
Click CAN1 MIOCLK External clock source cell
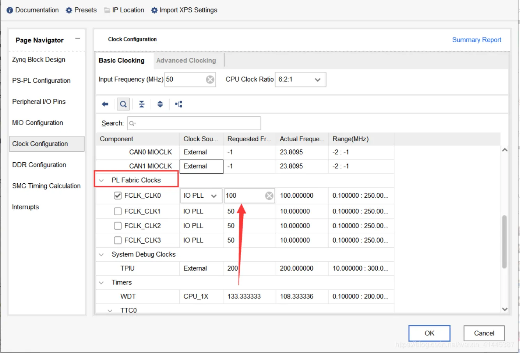202,167
